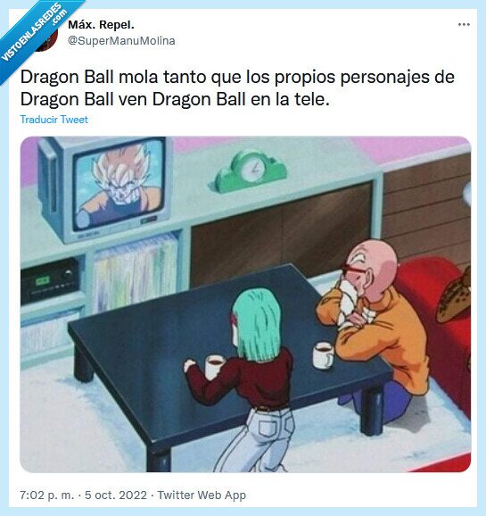Click the Traducir Tweet link

coord(54,120)
